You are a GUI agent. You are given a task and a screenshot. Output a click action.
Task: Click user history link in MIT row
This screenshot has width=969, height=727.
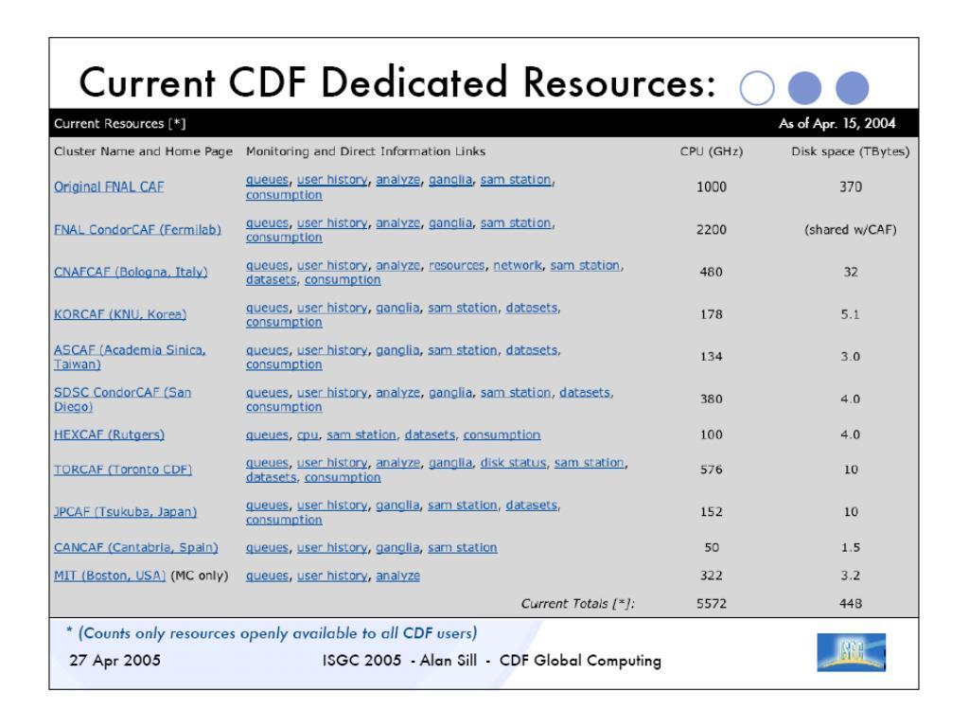point(332,576)
